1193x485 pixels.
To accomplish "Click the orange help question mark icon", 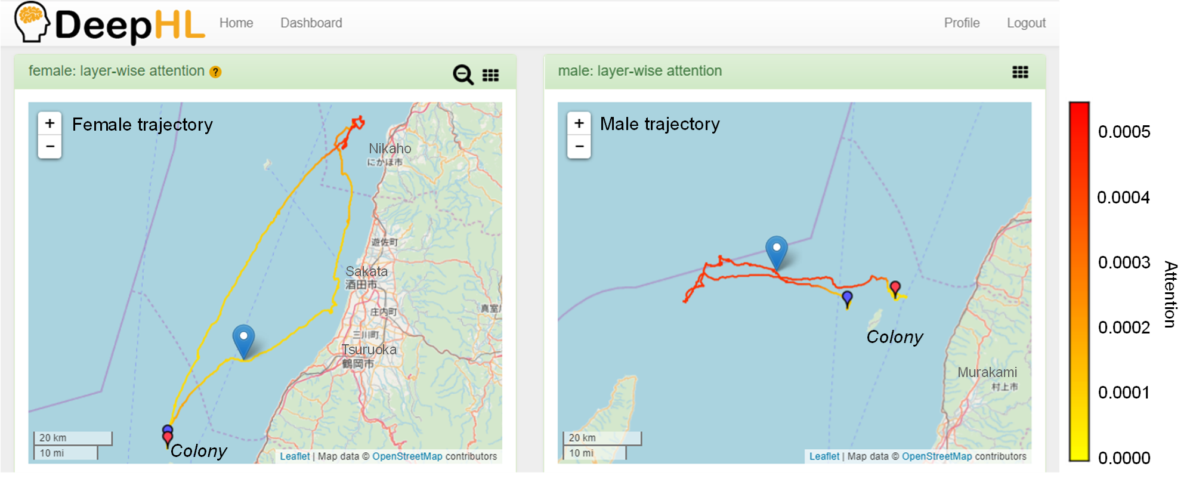I will click(215, 72).
